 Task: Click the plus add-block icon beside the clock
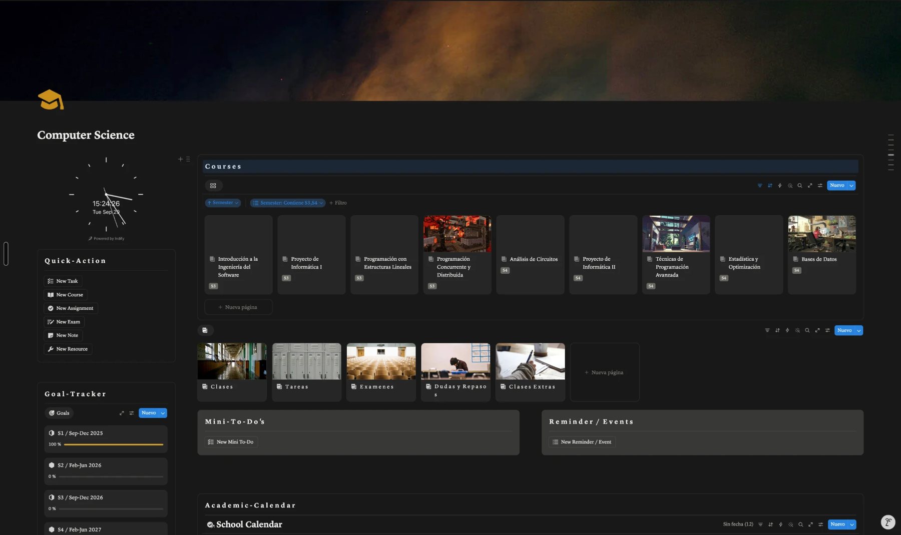point(181,159)
